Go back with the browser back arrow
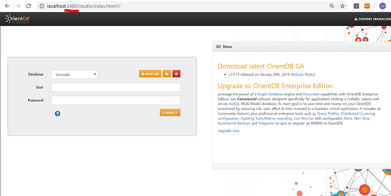Screen dimensions: 391x196 tap(7, 6)
